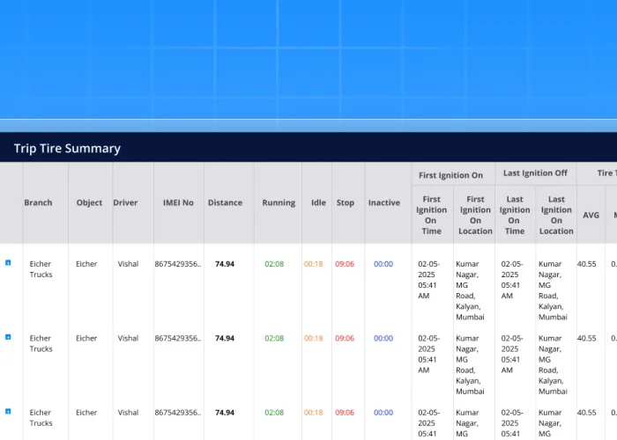This screenshot has height=440, width=617.
Task: Sort by the Running column header
Action: coord(279,202)
